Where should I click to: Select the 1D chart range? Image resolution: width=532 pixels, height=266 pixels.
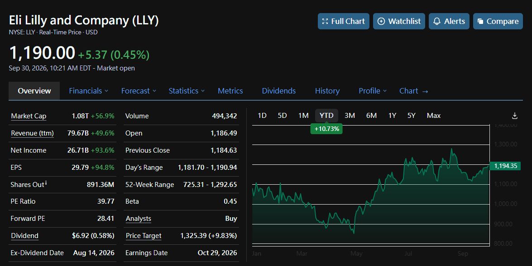coord(262,116)
